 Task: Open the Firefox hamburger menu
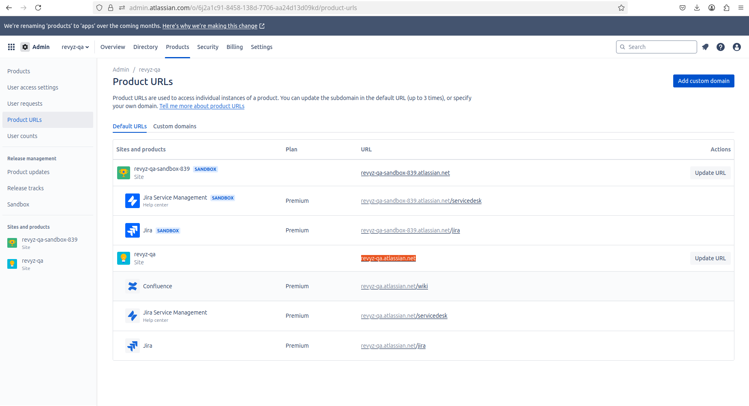741,8
